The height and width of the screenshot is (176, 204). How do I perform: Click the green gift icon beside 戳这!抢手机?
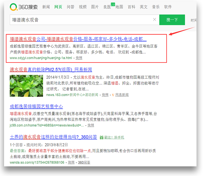pos(101,137)
